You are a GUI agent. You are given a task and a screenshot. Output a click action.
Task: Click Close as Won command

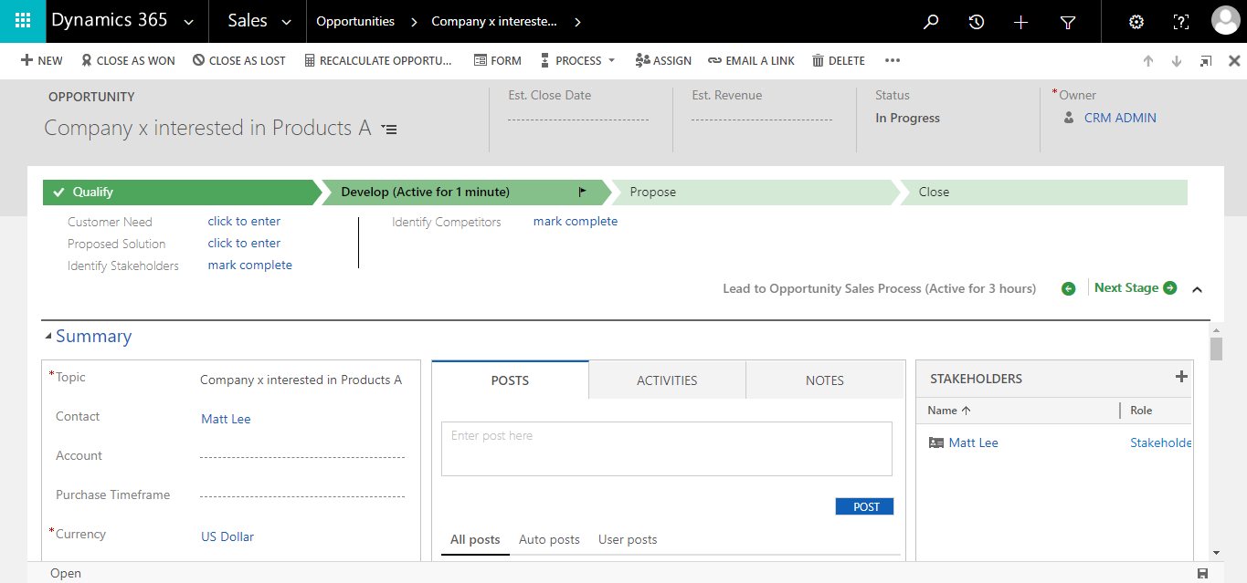point(128,61)
